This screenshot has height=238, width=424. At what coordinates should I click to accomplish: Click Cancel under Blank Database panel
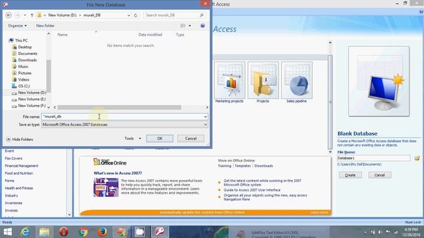[x=380, y=175]
